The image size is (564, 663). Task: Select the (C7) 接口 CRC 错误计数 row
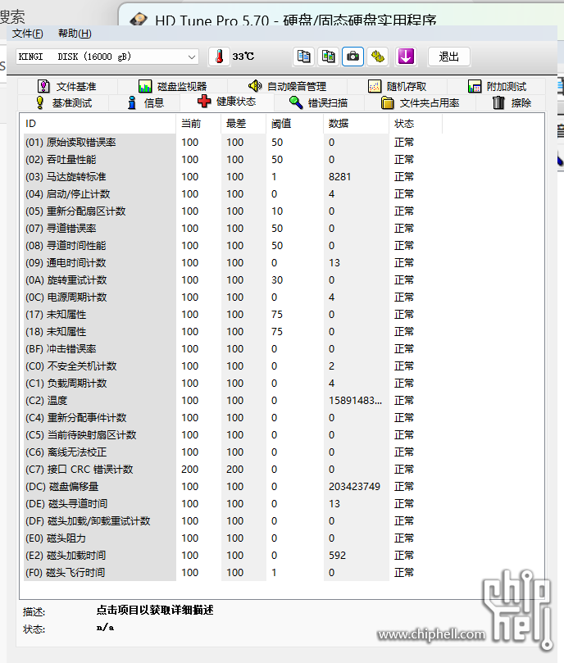pyautogui.click(x=233, y=470)
